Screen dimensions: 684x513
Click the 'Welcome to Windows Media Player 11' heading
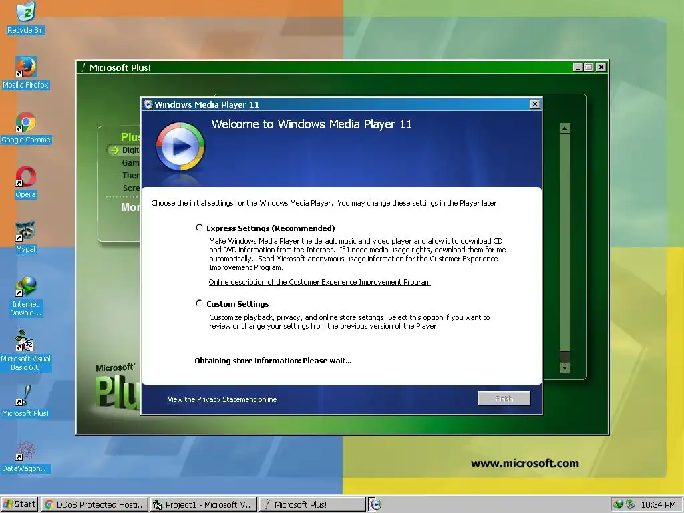point(311,124)
